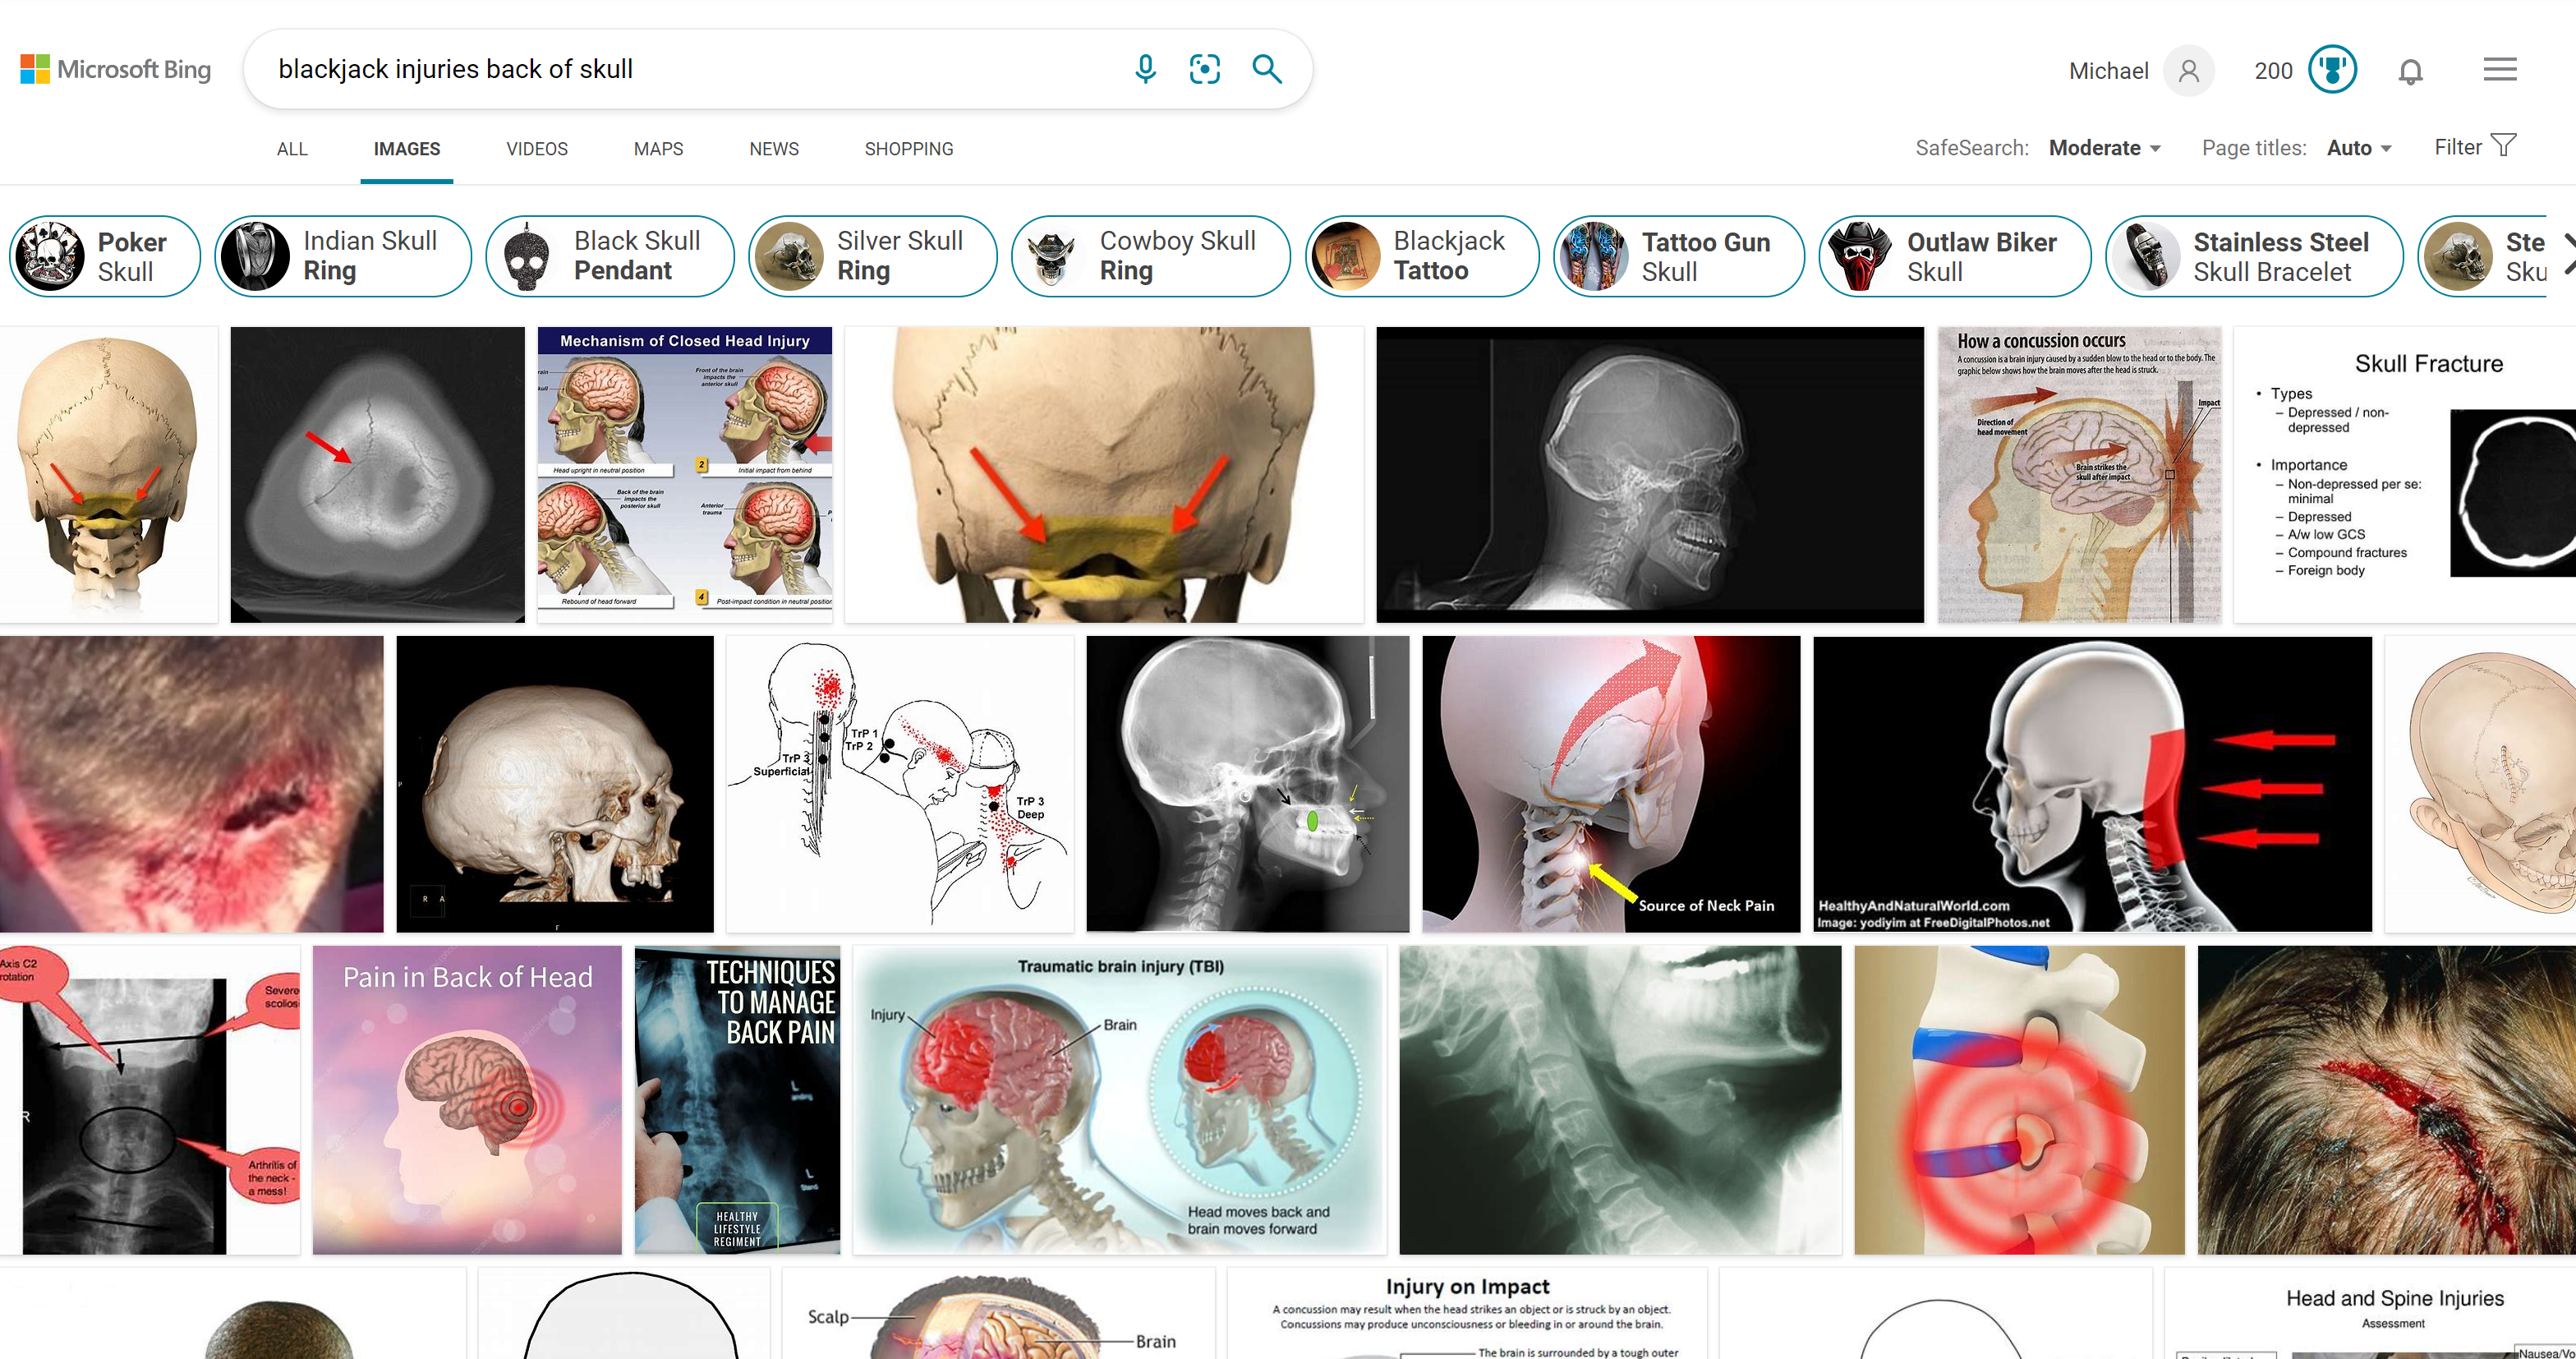The height and width of the screenshot is (1359, 2576).
Task: Select Stainless Steel Skull Bracelet chip
Action: click(2253, 256)
